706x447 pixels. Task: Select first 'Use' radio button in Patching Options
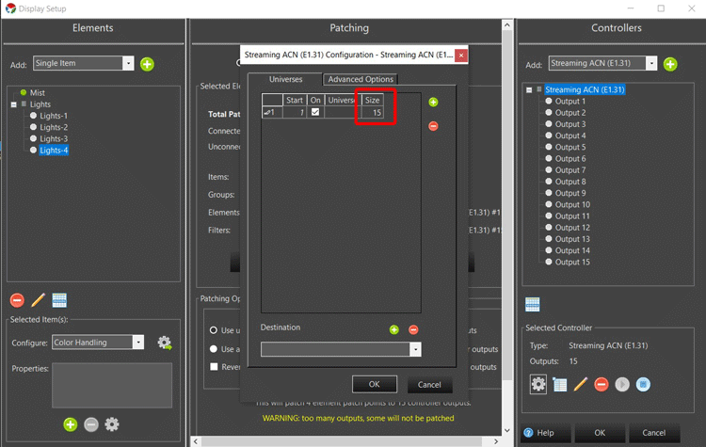point(214,330)
